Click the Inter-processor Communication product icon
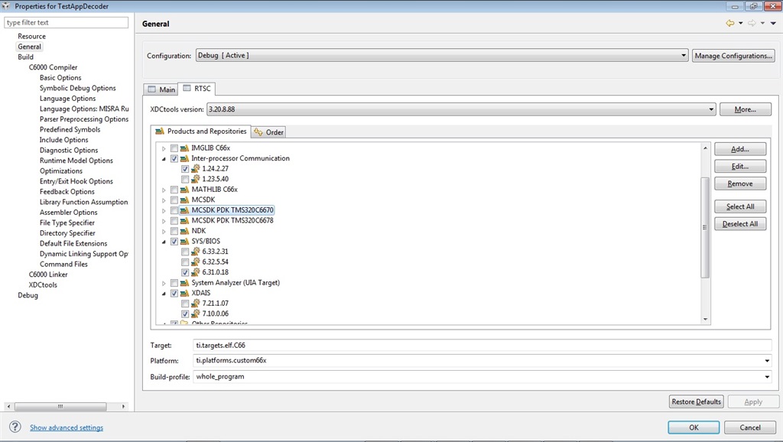 [184, 158]
